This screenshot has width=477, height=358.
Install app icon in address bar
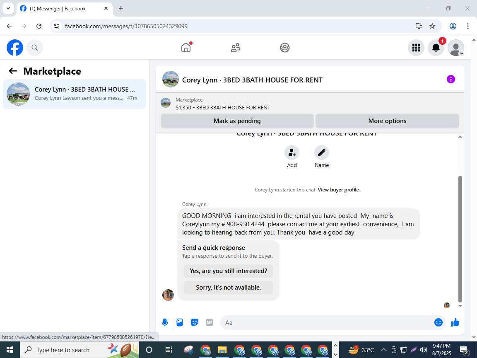419,26
